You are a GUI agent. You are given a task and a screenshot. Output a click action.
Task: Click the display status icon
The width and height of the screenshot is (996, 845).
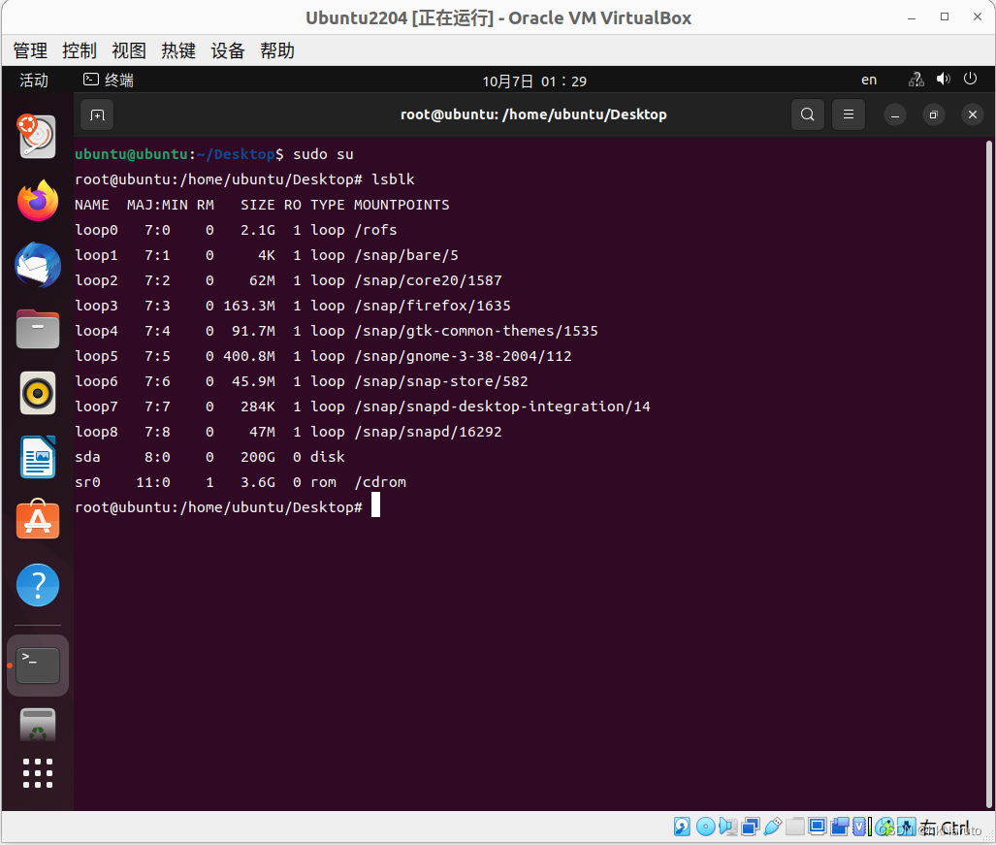point(818,826)
